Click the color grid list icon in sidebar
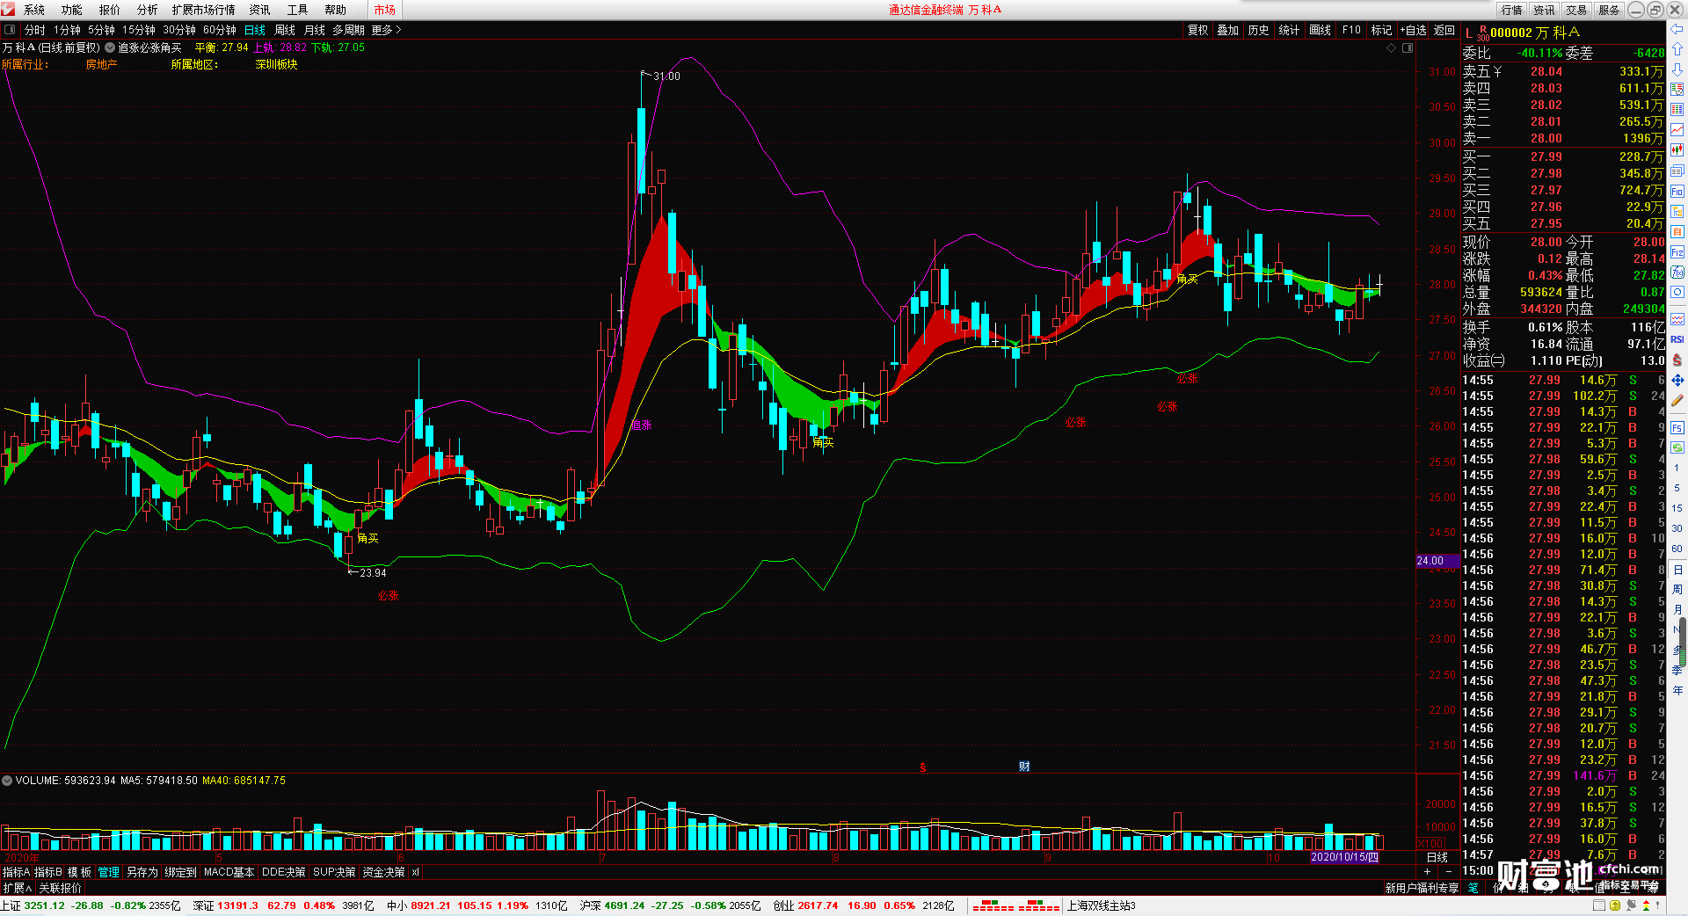This screenshot has width=1688, height=916. [x=1677, y=110]
